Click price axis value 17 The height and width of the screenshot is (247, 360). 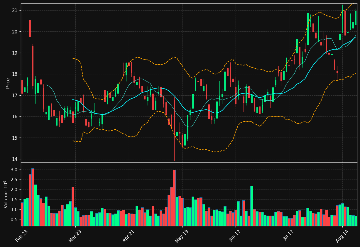pyautogui.click(x=15, y=96)
